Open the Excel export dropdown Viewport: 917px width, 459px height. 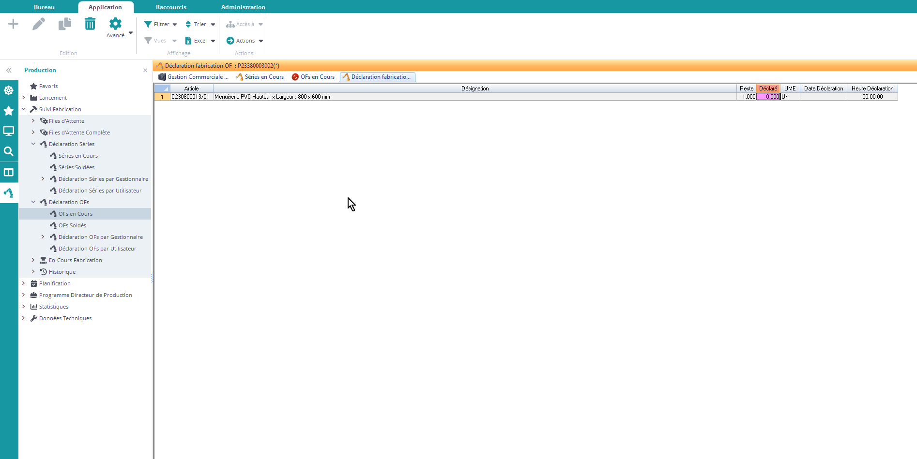tap(200, 41)
